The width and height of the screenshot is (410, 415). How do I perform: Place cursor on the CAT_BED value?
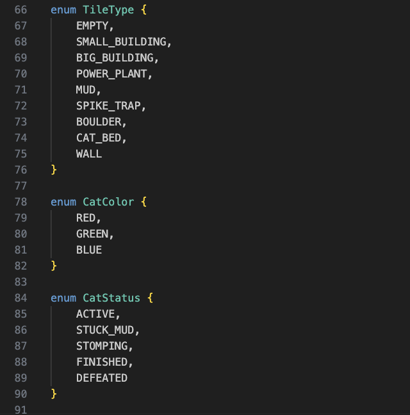tap(99, 138)
